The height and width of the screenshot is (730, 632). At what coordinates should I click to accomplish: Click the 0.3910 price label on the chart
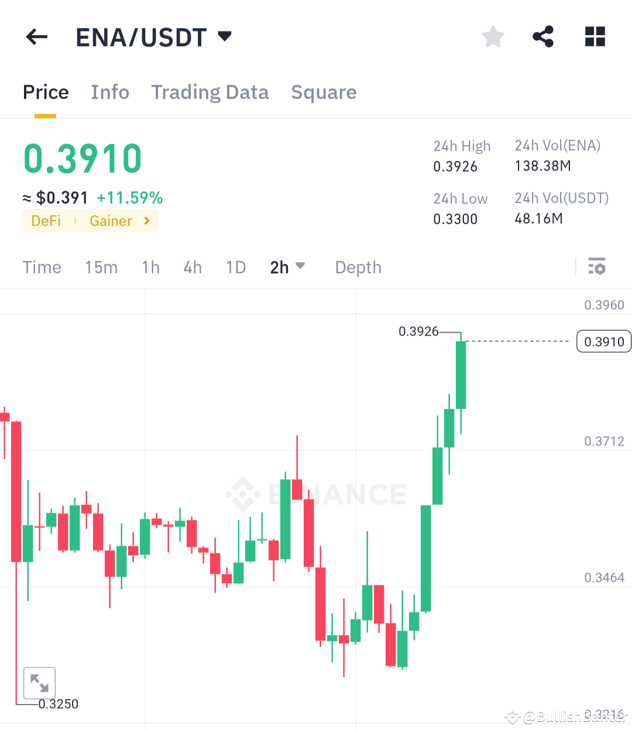click(603, 341)
